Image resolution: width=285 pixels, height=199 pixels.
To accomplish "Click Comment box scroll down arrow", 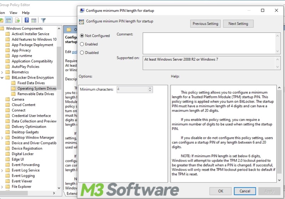I will (x=278, y=51).
